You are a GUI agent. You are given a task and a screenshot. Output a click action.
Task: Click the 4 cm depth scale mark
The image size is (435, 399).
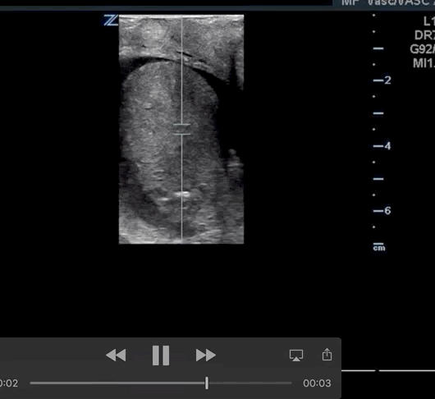382,146
